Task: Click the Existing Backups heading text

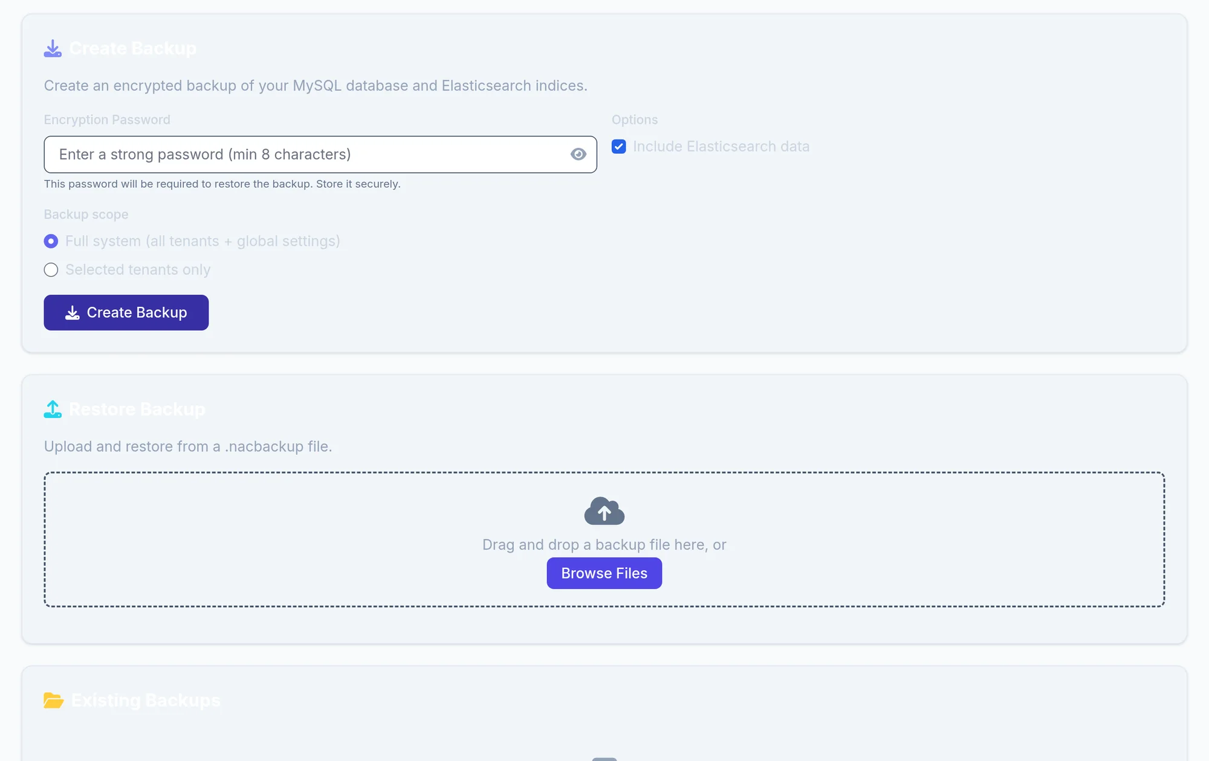Action: pyautogui.click(x=146, y=700)
